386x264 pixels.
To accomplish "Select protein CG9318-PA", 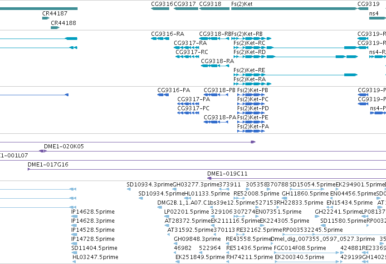I will coord(216,122).
